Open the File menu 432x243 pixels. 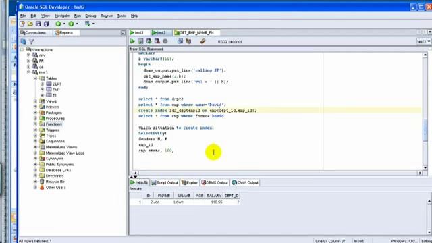coord(23,16)
